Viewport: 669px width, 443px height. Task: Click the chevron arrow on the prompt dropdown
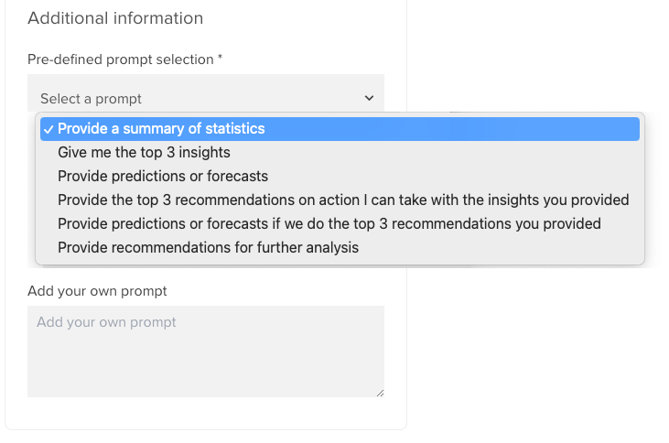click(x=369, y=98)
